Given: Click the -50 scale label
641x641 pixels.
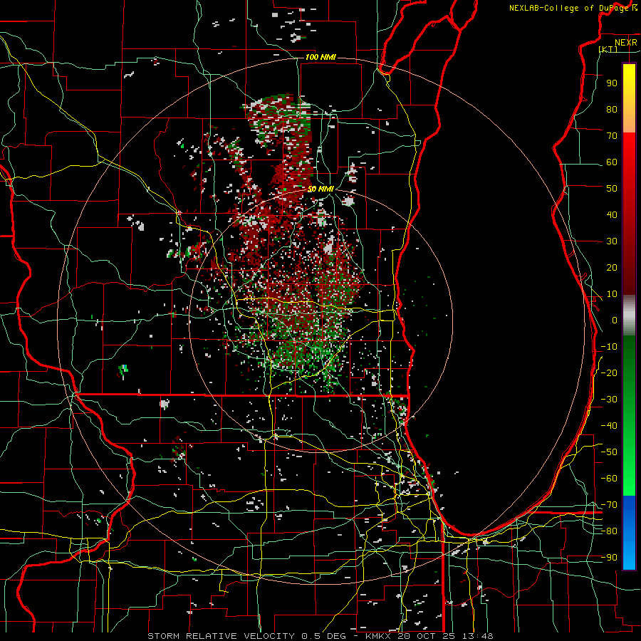Looking at the screenshot, I should click(609, 452).
